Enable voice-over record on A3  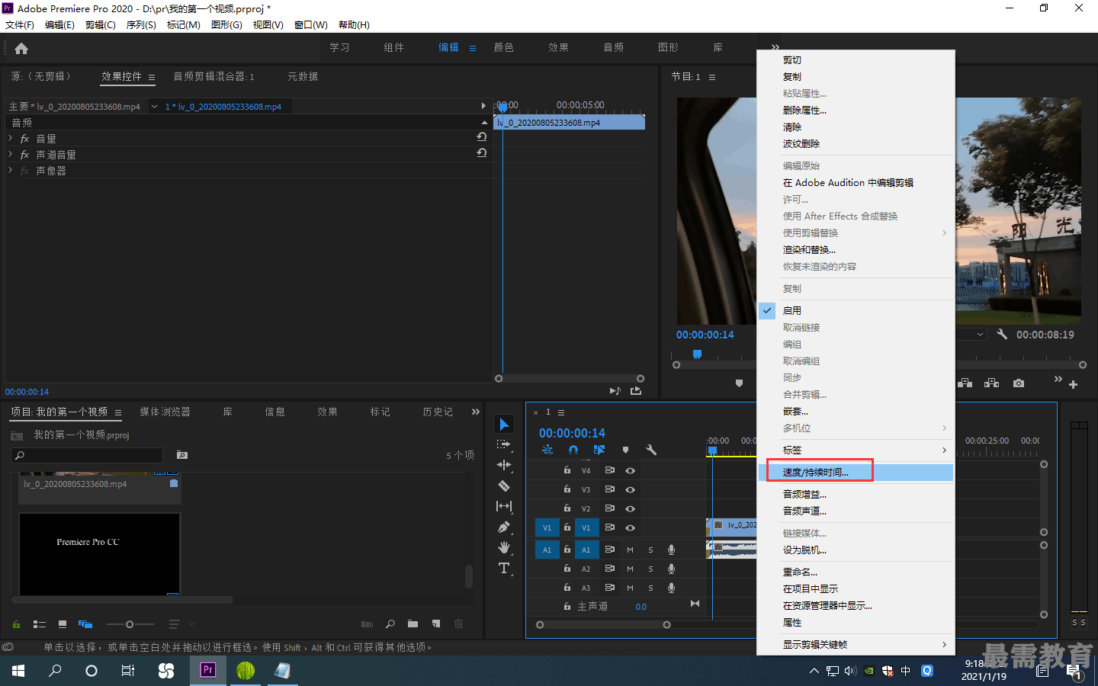672,588
